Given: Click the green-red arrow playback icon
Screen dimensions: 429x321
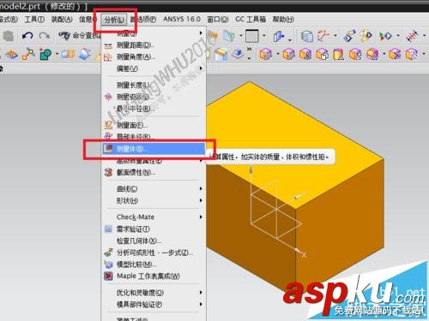Looking at the screenshot, I should click(385, 36).
